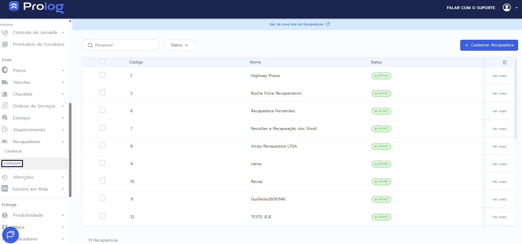Select the Alceu Recapadora LTDA checkbox

pyautogui.click(x=102, y=146)
